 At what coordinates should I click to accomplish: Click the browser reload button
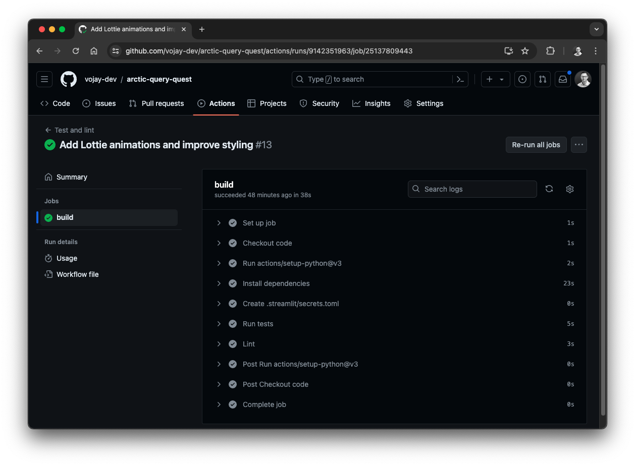pos(76,51)
